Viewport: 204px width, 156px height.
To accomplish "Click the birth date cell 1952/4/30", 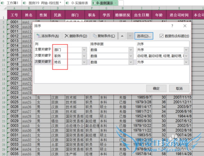I will pos(142,116).
